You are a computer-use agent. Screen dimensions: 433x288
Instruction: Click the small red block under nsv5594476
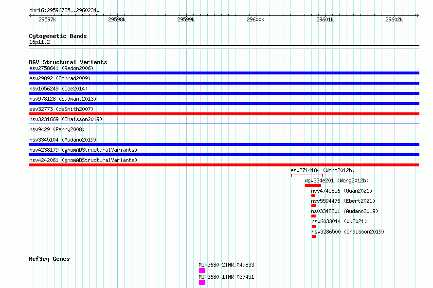(x=313, y=206)
